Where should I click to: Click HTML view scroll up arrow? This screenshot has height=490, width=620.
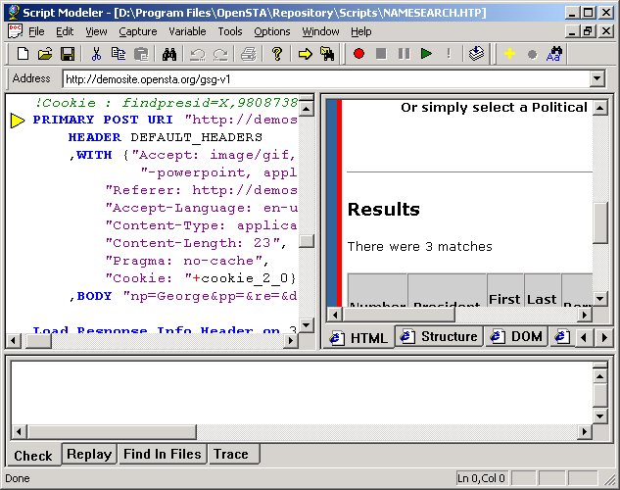click(x=599, y=108)
